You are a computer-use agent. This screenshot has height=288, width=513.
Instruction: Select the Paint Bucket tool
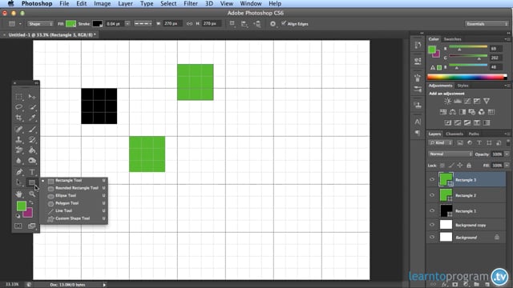(32, 150)
